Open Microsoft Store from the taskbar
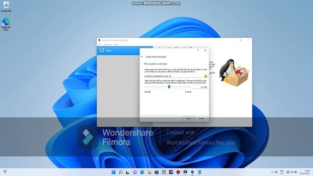Screen dimensions: 313x176 coord(156,172)
